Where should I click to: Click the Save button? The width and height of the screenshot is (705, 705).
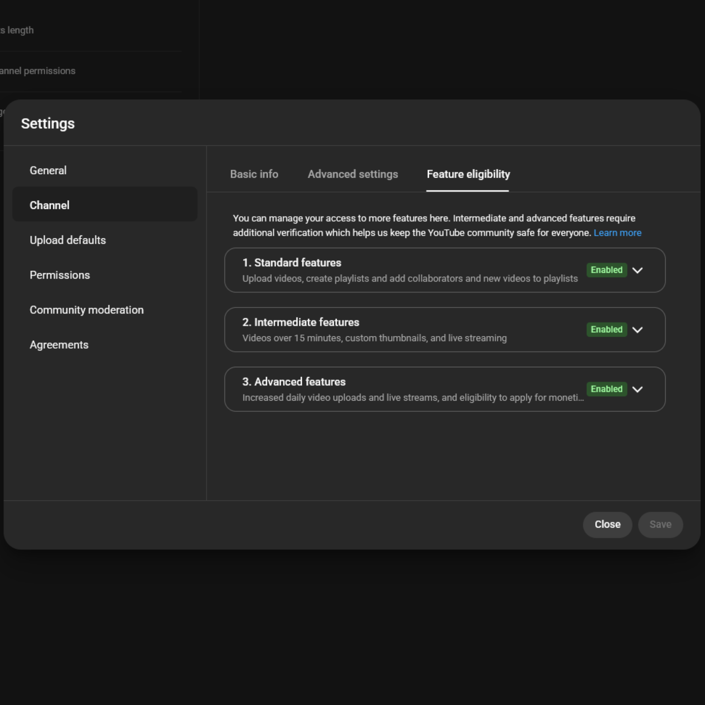tap(660, 524)
